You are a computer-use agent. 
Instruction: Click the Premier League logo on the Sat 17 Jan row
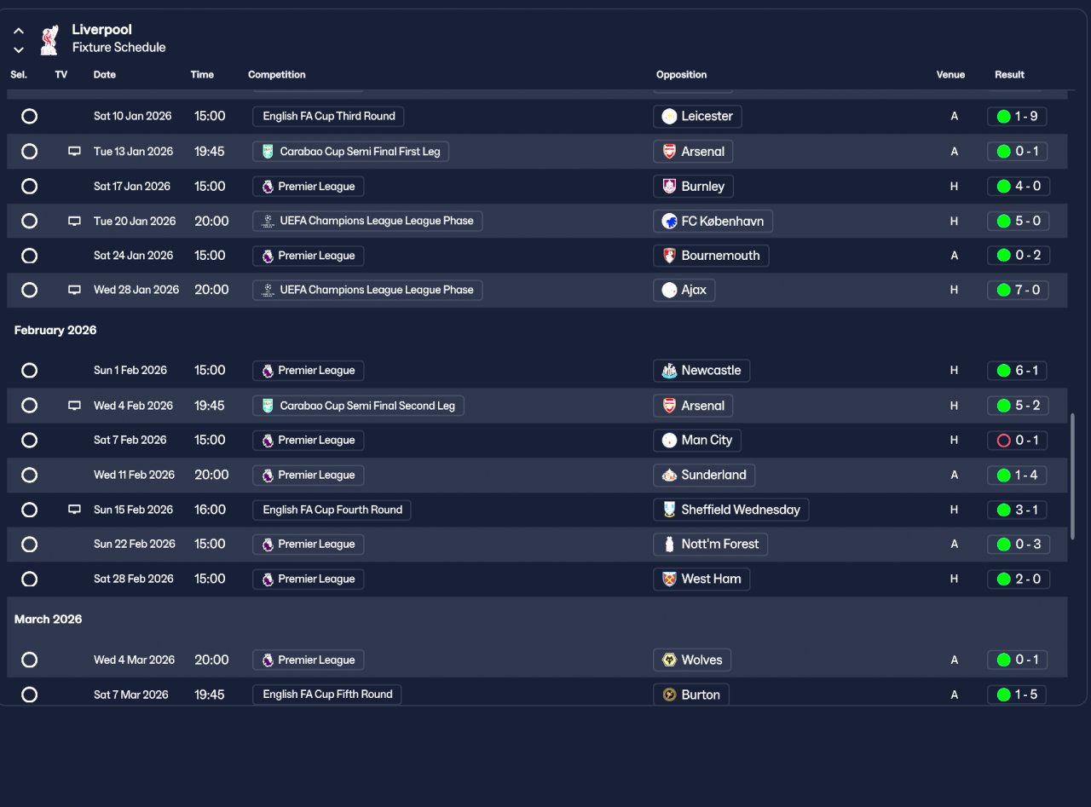[x=268, y=187]
